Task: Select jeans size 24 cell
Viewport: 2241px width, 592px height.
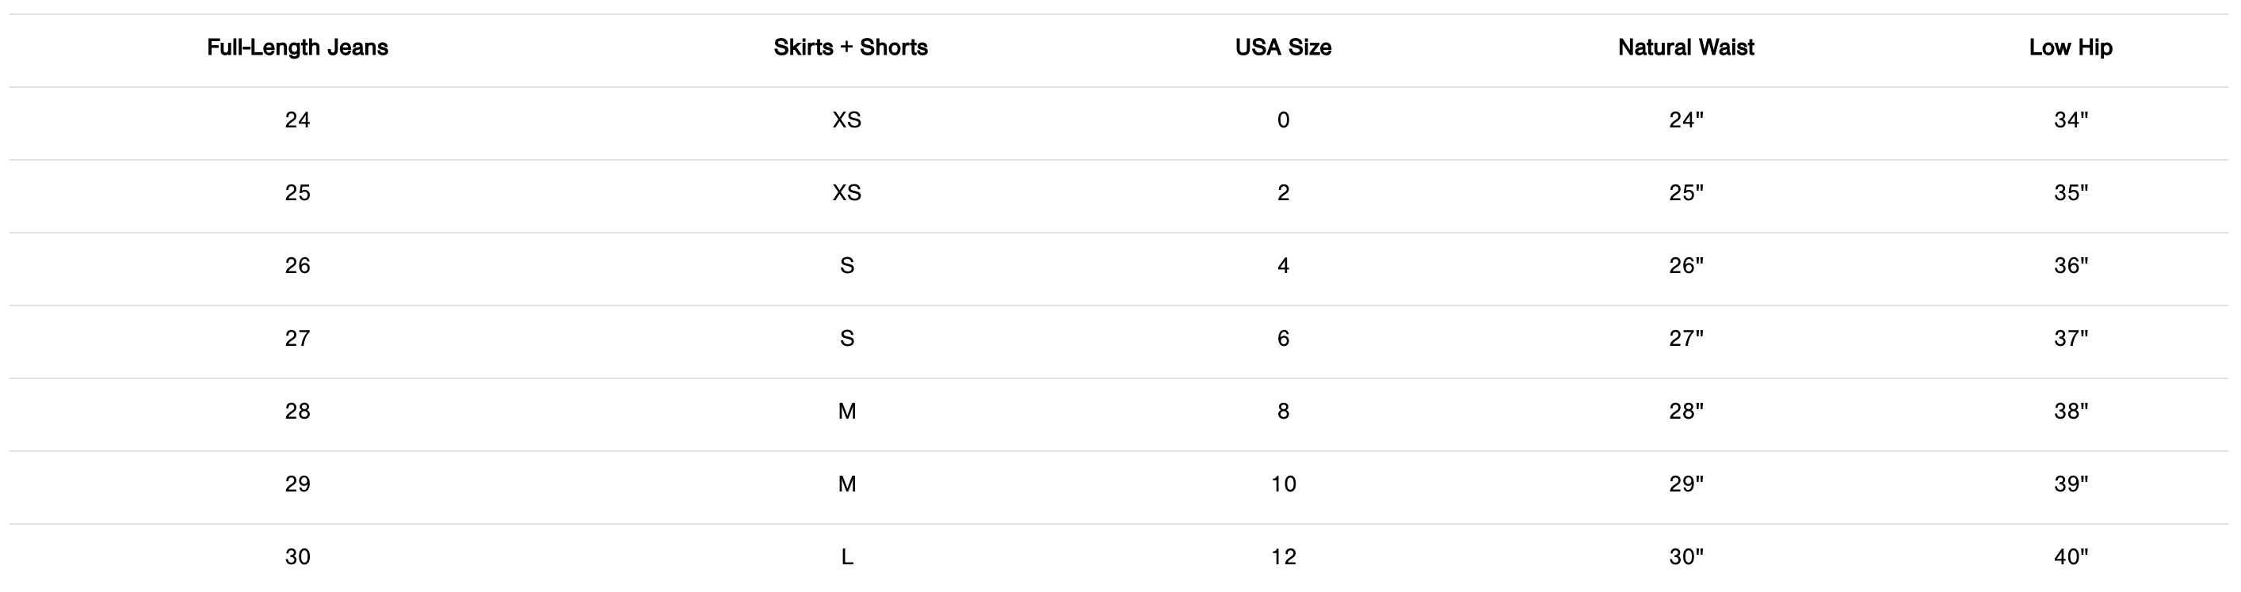Action: coord(297,120)
